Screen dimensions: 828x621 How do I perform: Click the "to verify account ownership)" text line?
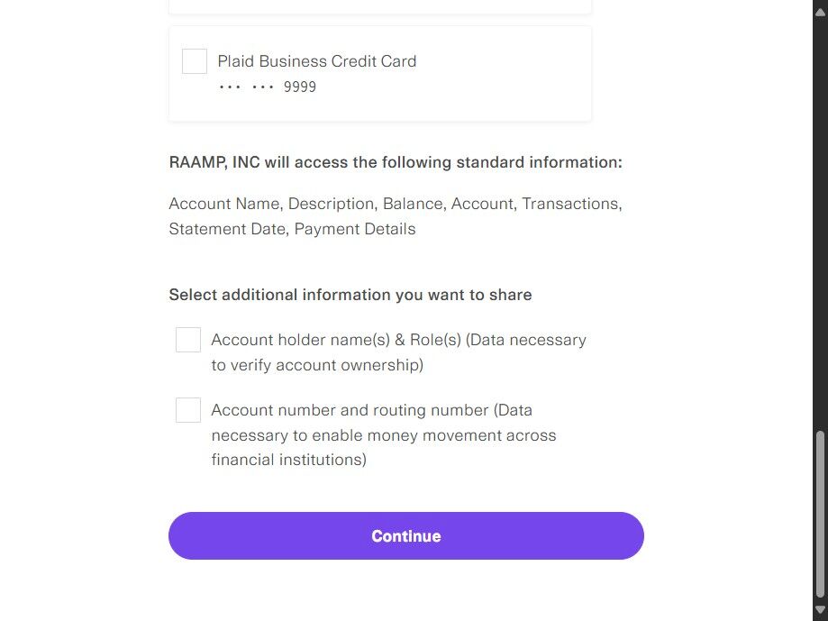(317, 365)
